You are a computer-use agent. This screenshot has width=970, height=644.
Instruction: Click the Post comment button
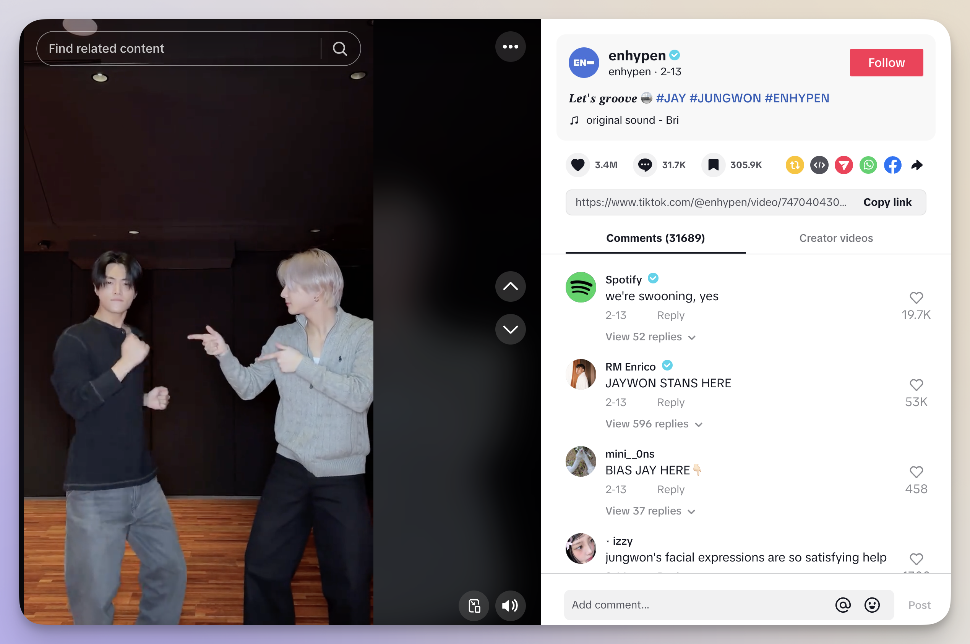[919, 605]
